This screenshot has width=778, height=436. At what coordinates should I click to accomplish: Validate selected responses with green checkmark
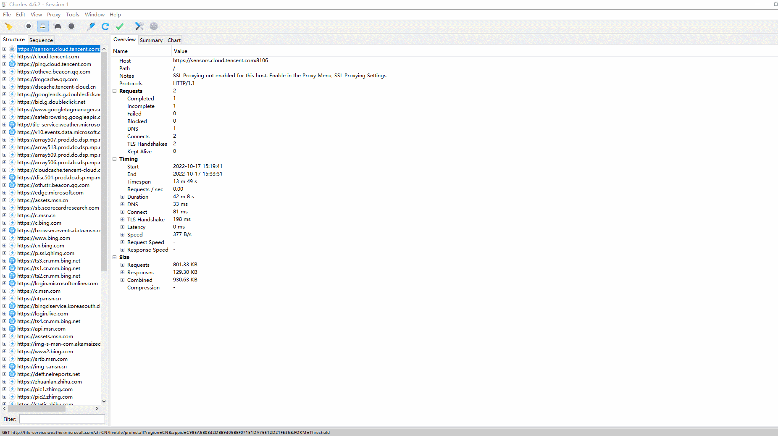(120, 26)
